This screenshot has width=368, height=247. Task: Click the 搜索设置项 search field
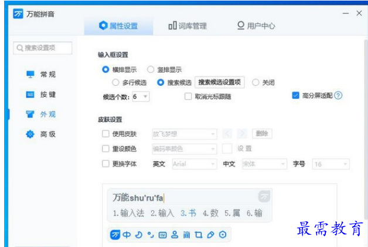(x=43, y=48)
